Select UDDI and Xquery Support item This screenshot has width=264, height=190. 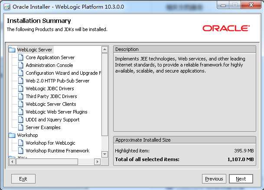(52, 120)
